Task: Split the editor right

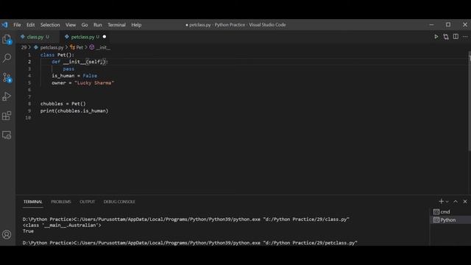Action: 456,37
